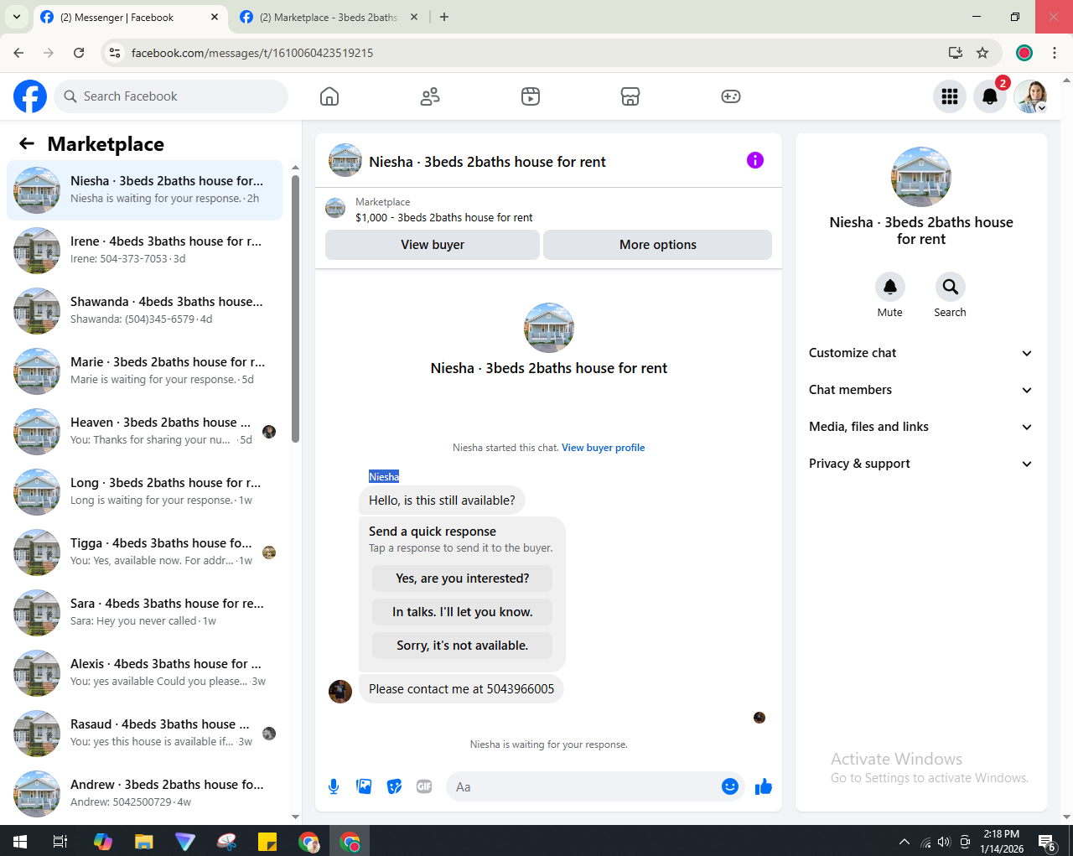Open the account profile picture menu

coord(1030,96)
